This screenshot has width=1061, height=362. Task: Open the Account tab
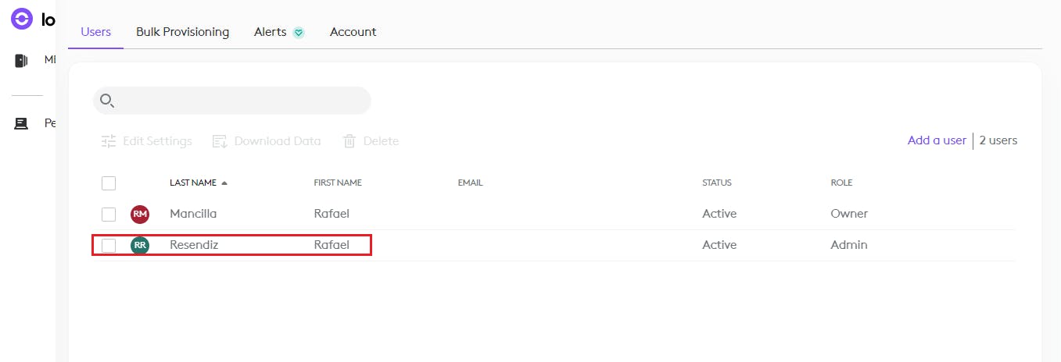[x=353, y=32]
